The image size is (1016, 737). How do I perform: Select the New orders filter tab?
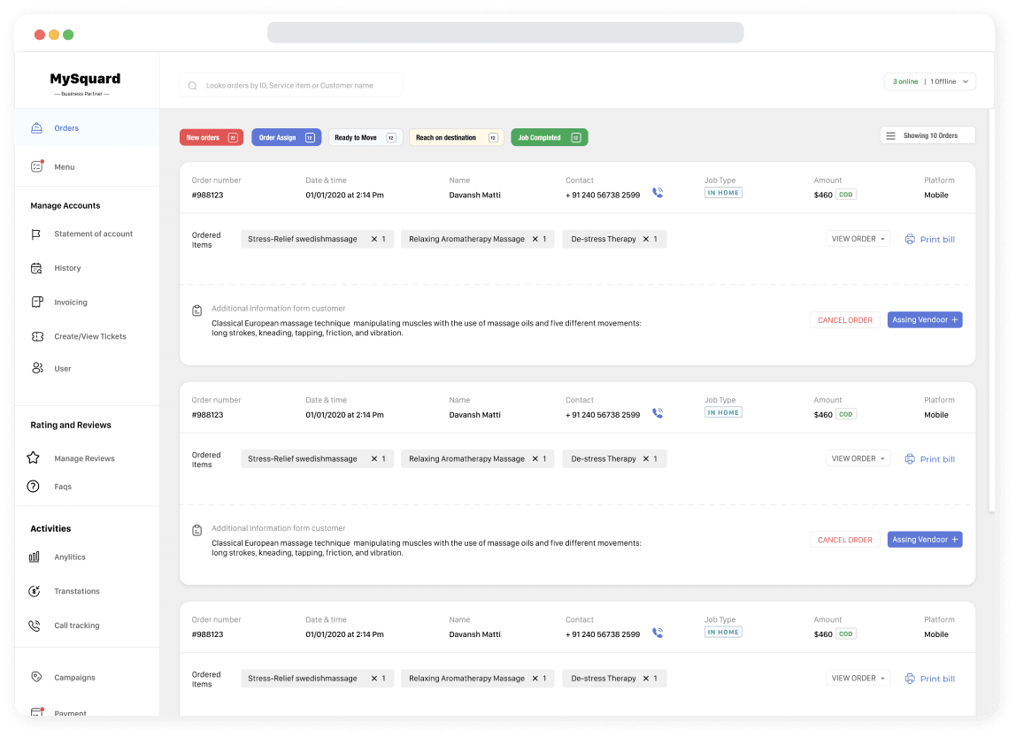click(x=211, y=137)
